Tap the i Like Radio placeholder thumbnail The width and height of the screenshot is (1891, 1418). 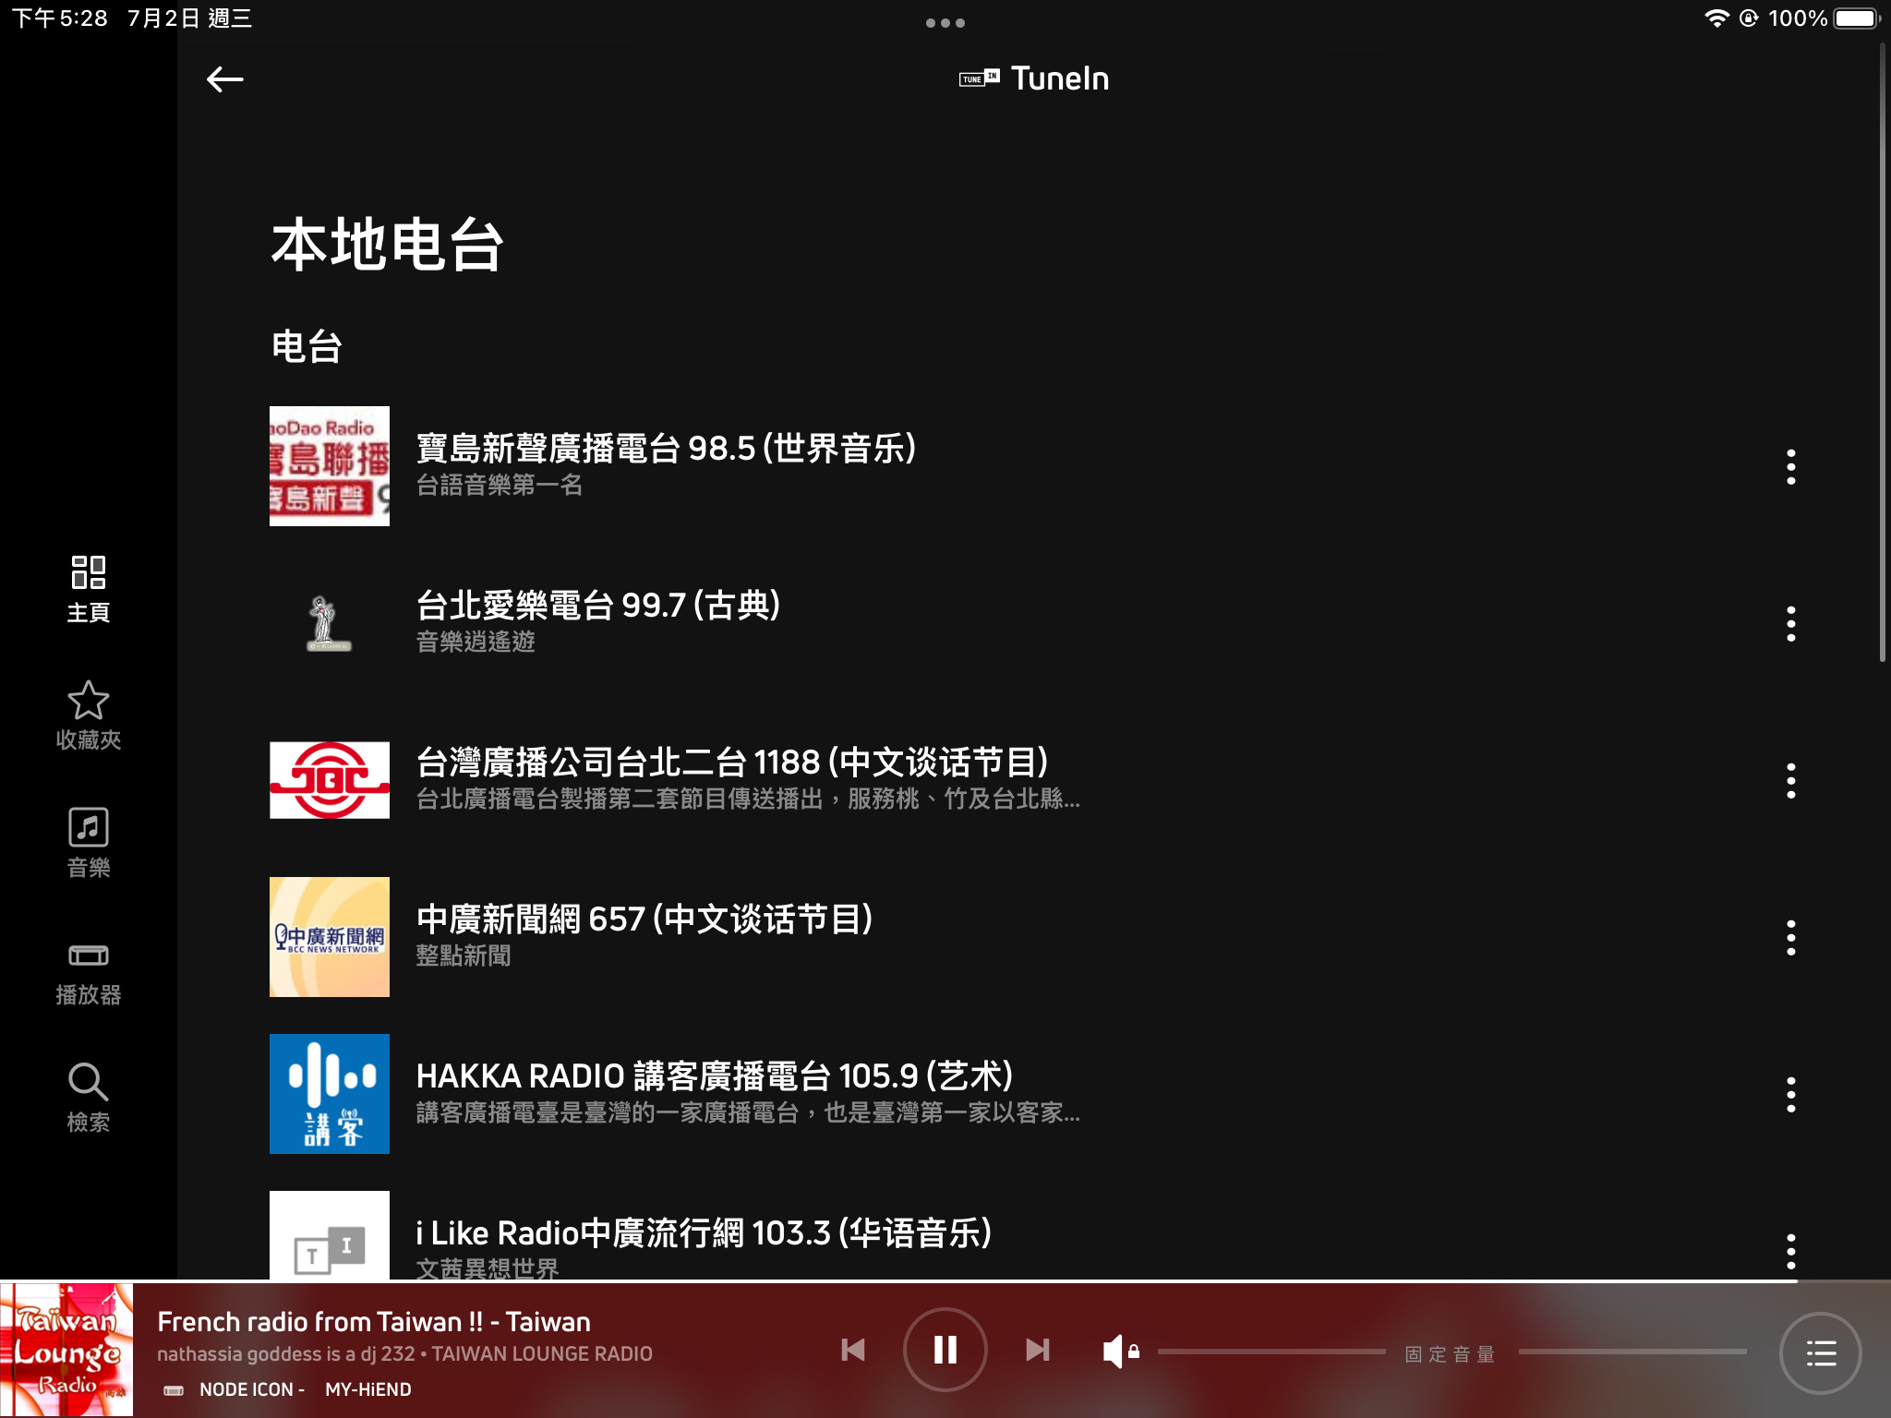[x=330, y=1235]
